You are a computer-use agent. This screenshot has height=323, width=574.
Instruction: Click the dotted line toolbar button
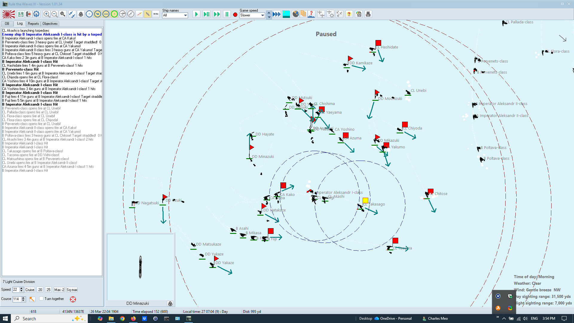tap(156, 14)
